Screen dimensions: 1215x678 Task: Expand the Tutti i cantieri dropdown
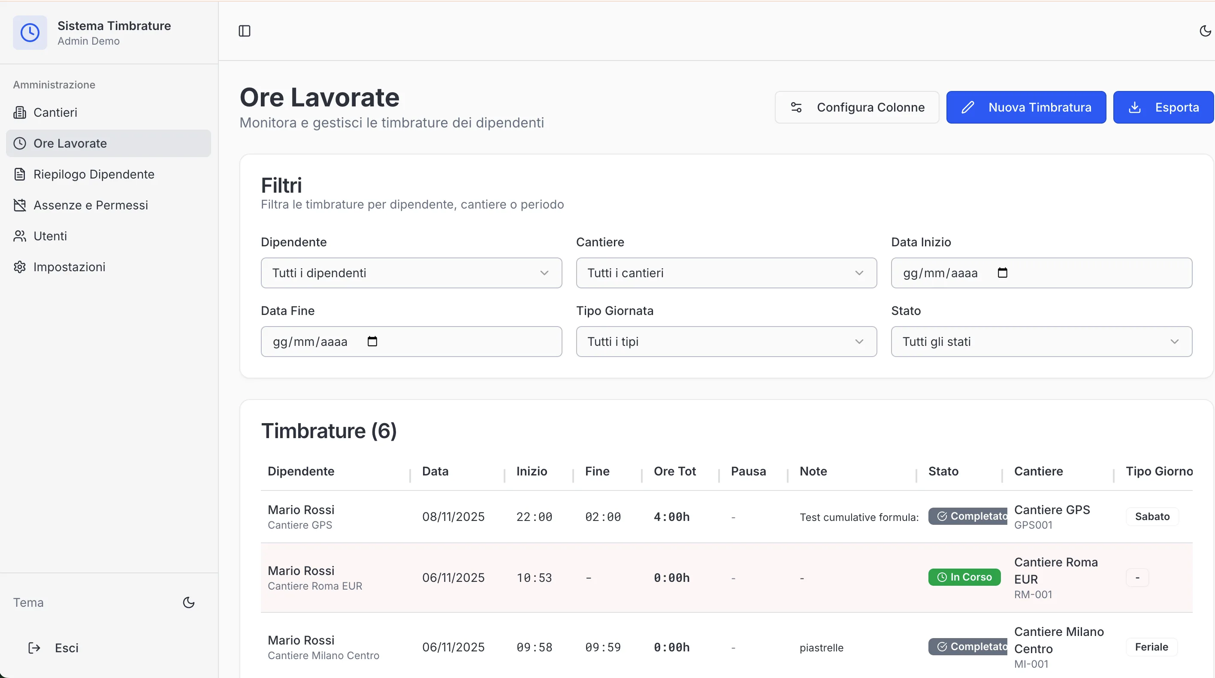coord(726,273)
